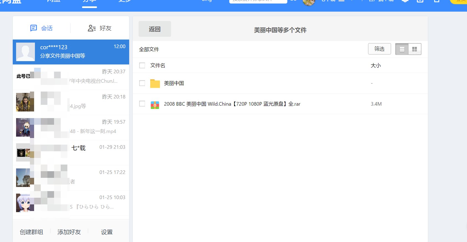Click the anime avatar in 昨天 19:57 chat

click(25, 127)
